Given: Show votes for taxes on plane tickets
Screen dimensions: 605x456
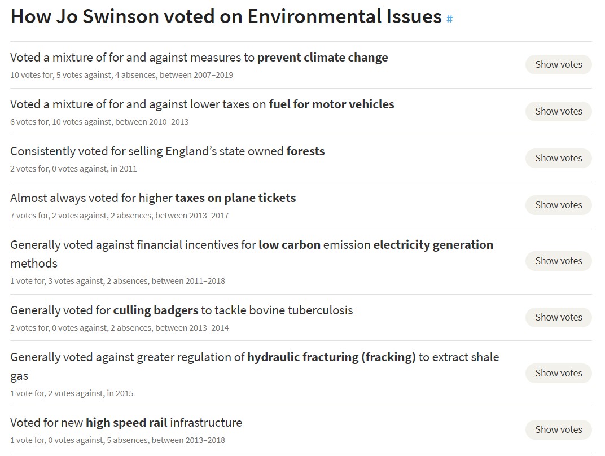Looking at the screenshot, I should (x=558, y=205).
